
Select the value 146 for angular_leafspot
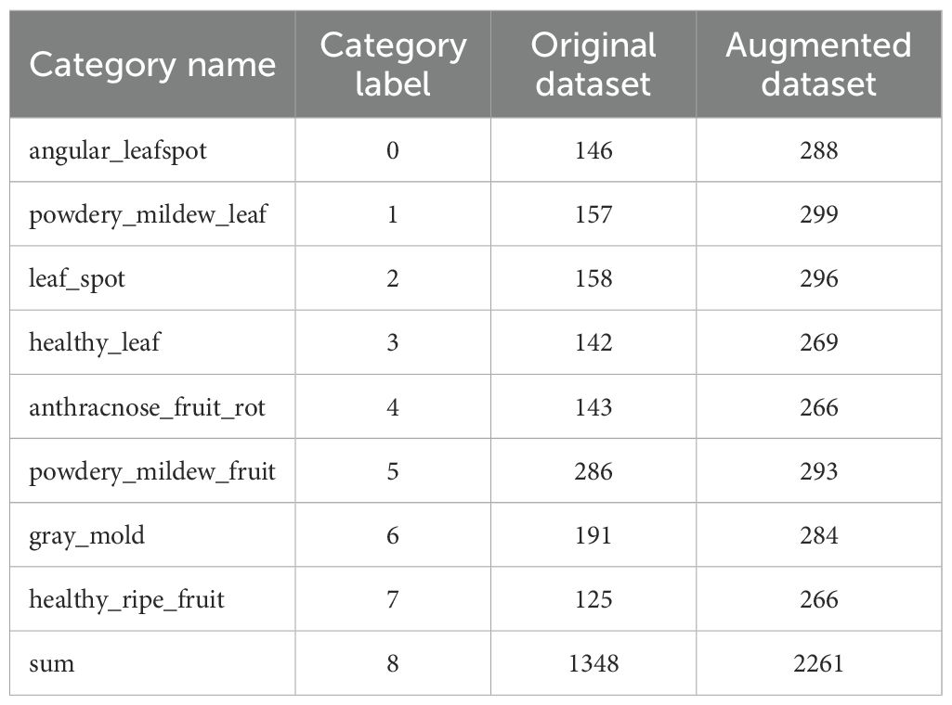(x=593, y=150)
